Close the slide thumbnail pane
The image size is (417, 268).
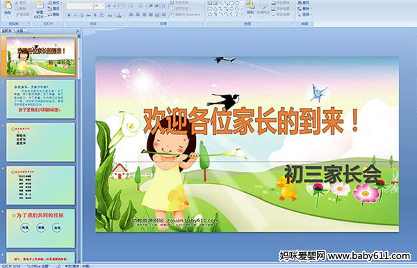click(78, 31)
